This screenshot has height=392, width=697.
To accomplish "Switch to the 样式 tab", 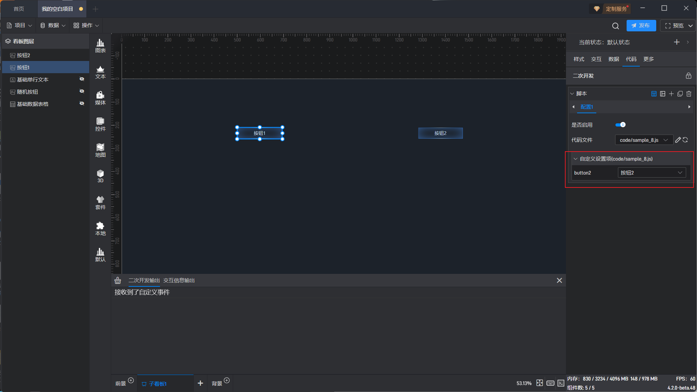I will tap(579, 59).
